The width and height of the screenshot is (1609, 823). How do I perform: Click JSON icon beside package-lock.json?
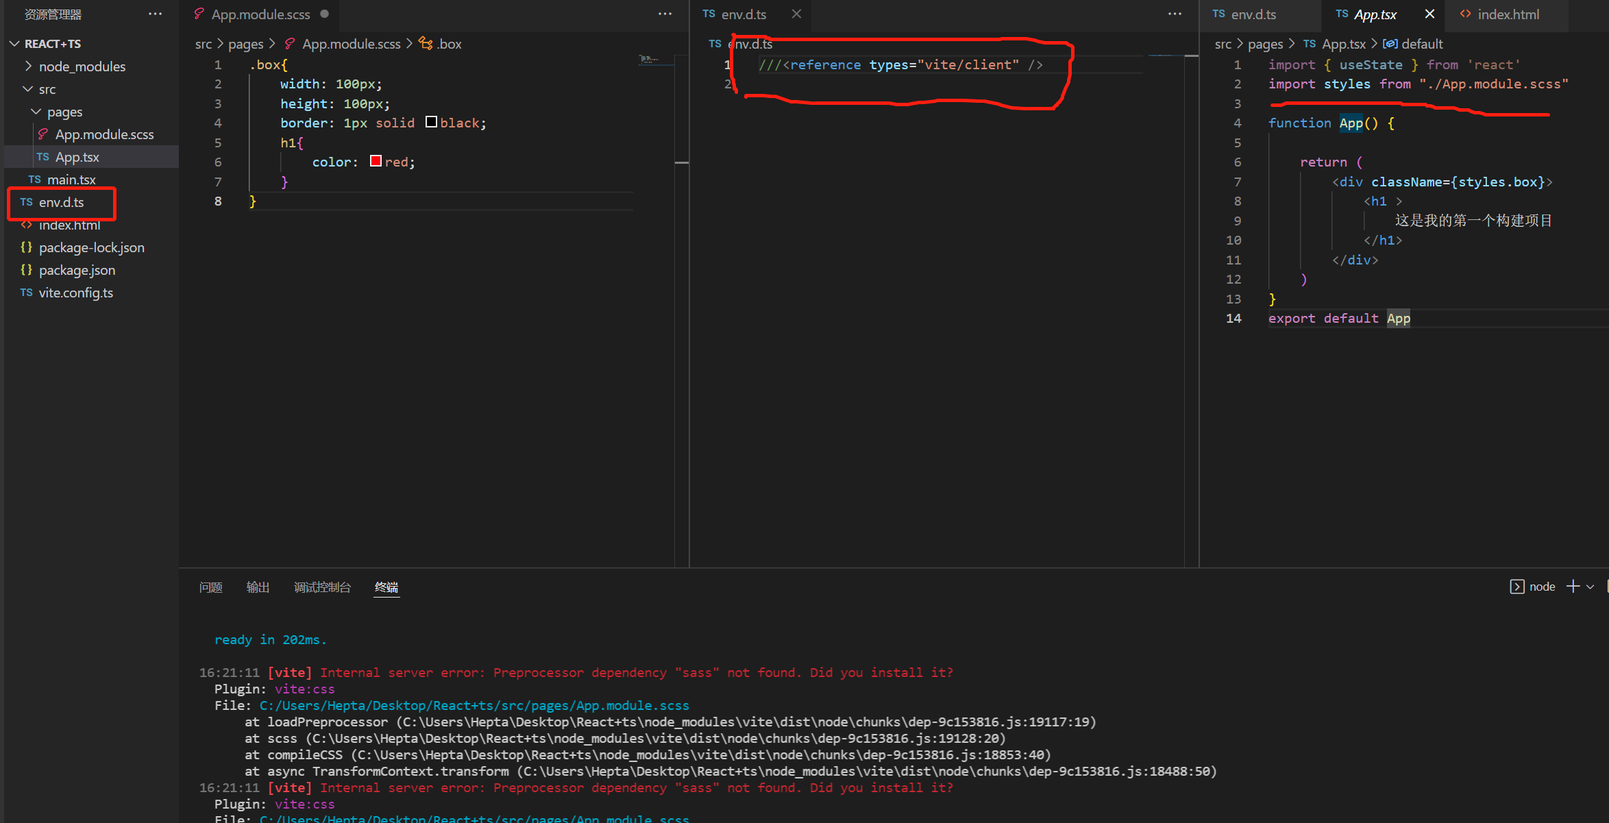pos(26,247)
